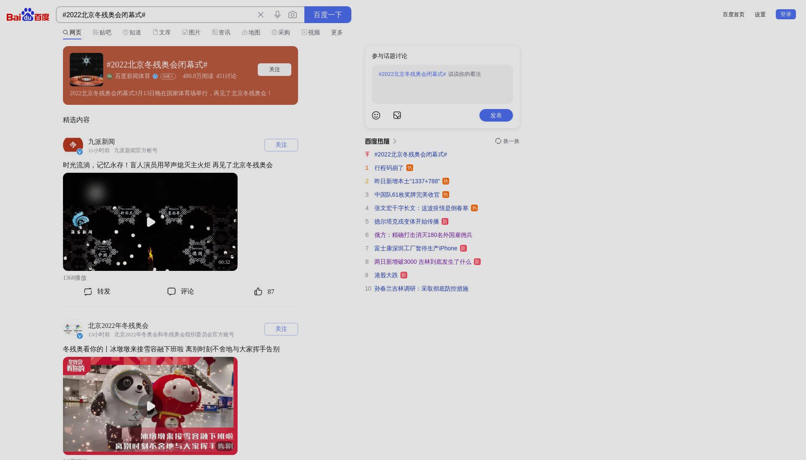Select the 网页 tab
The image size is (806, 460).
[x=72, y=32]
